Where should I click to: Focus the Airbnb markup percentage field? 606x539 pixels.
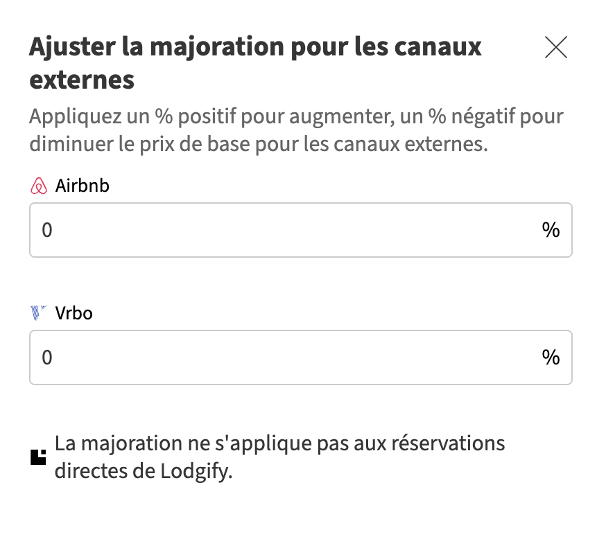click(277, 230)
